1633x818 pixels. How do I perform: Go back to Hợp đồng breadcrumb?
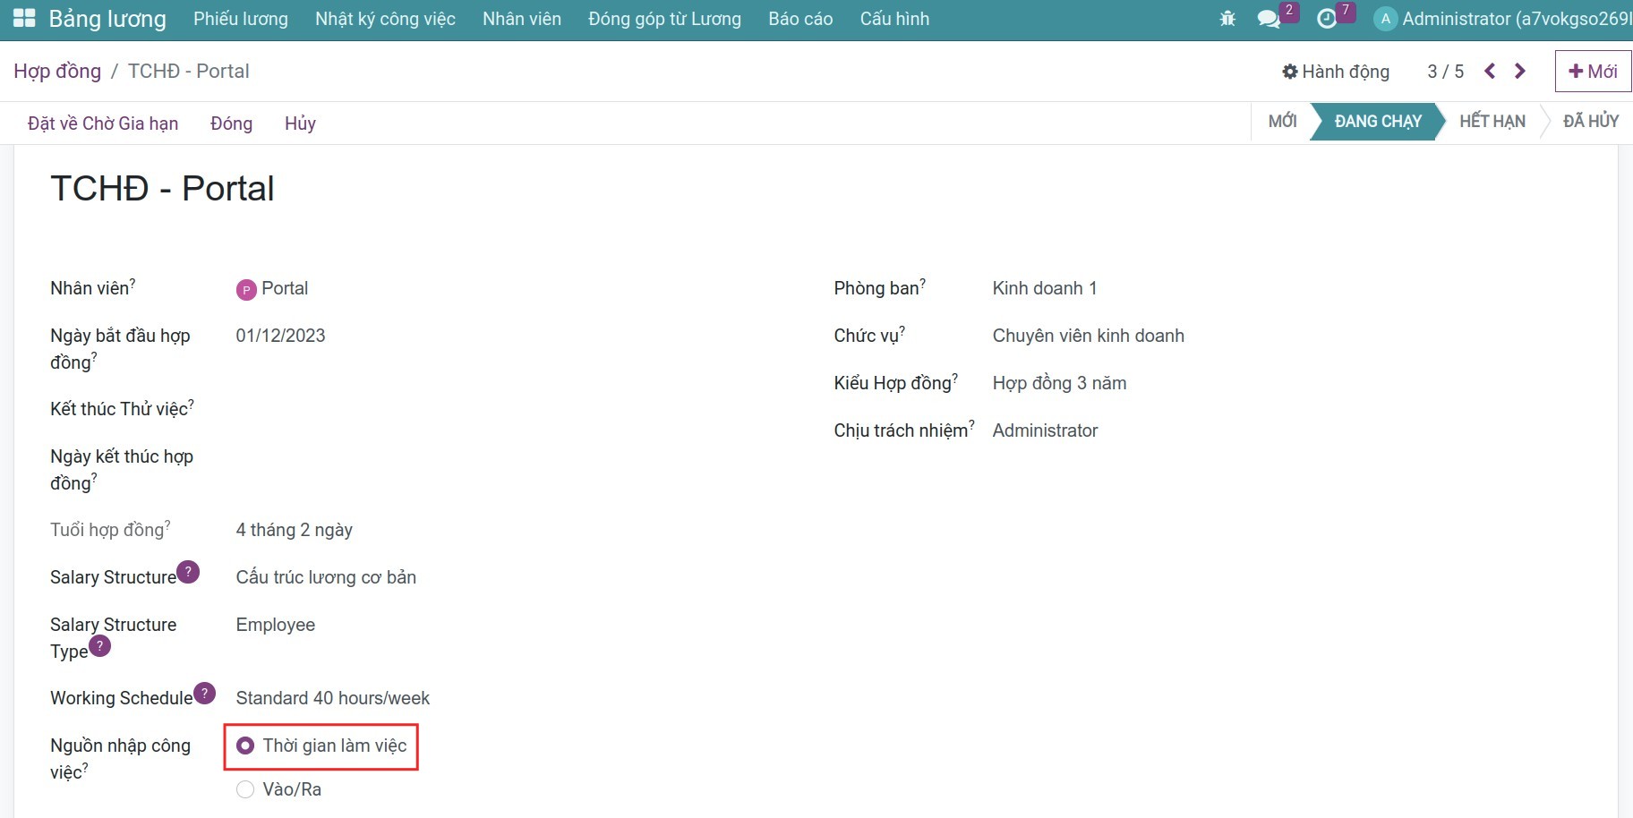[x=57, y=72]
